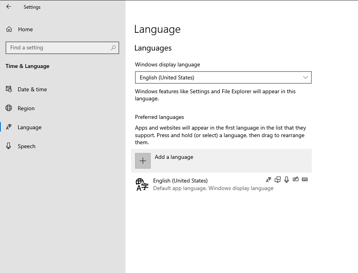
Task: Click the speech recognition microphone feature icon
Action: [287, 180]
